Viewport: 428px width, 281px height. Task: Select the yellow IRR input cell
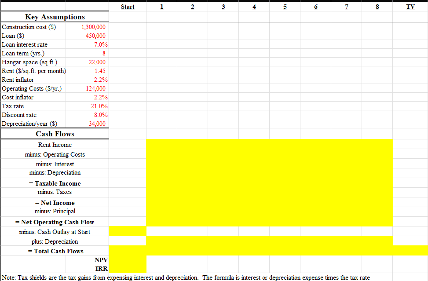(x=128, y=269)
